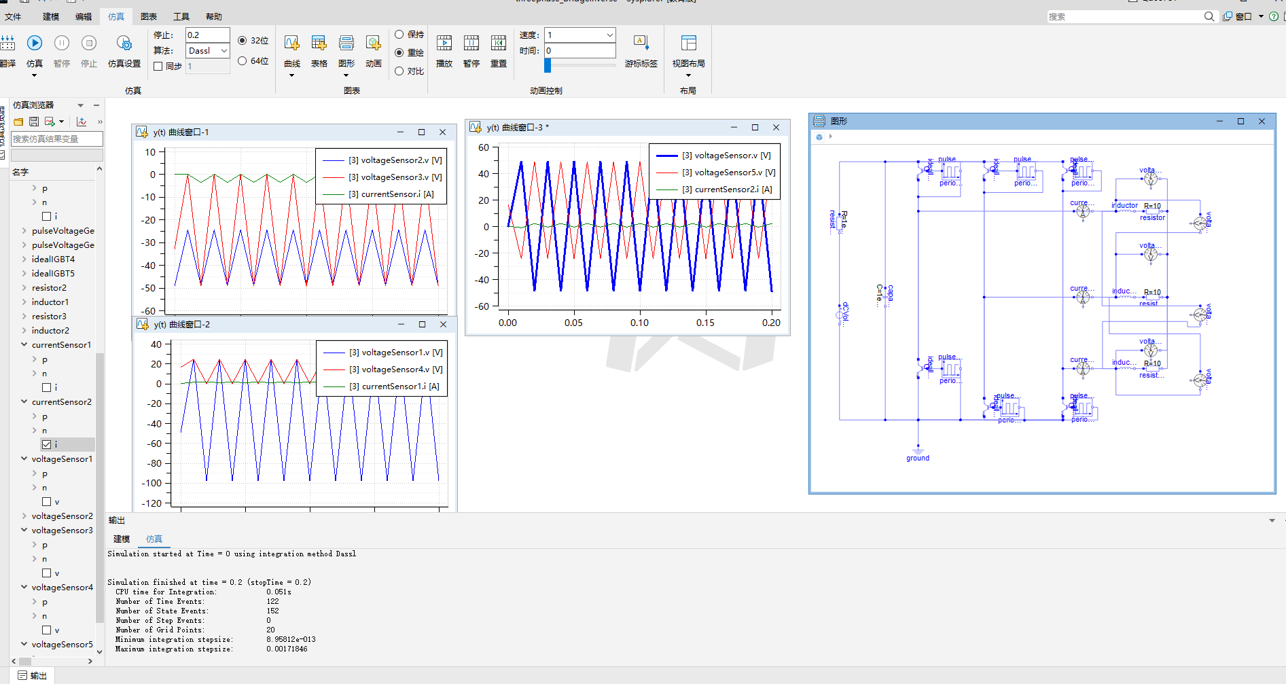Screen dimensions: 1286x684
Task: Select the 64位 radio button
Action: coord(243,61)
